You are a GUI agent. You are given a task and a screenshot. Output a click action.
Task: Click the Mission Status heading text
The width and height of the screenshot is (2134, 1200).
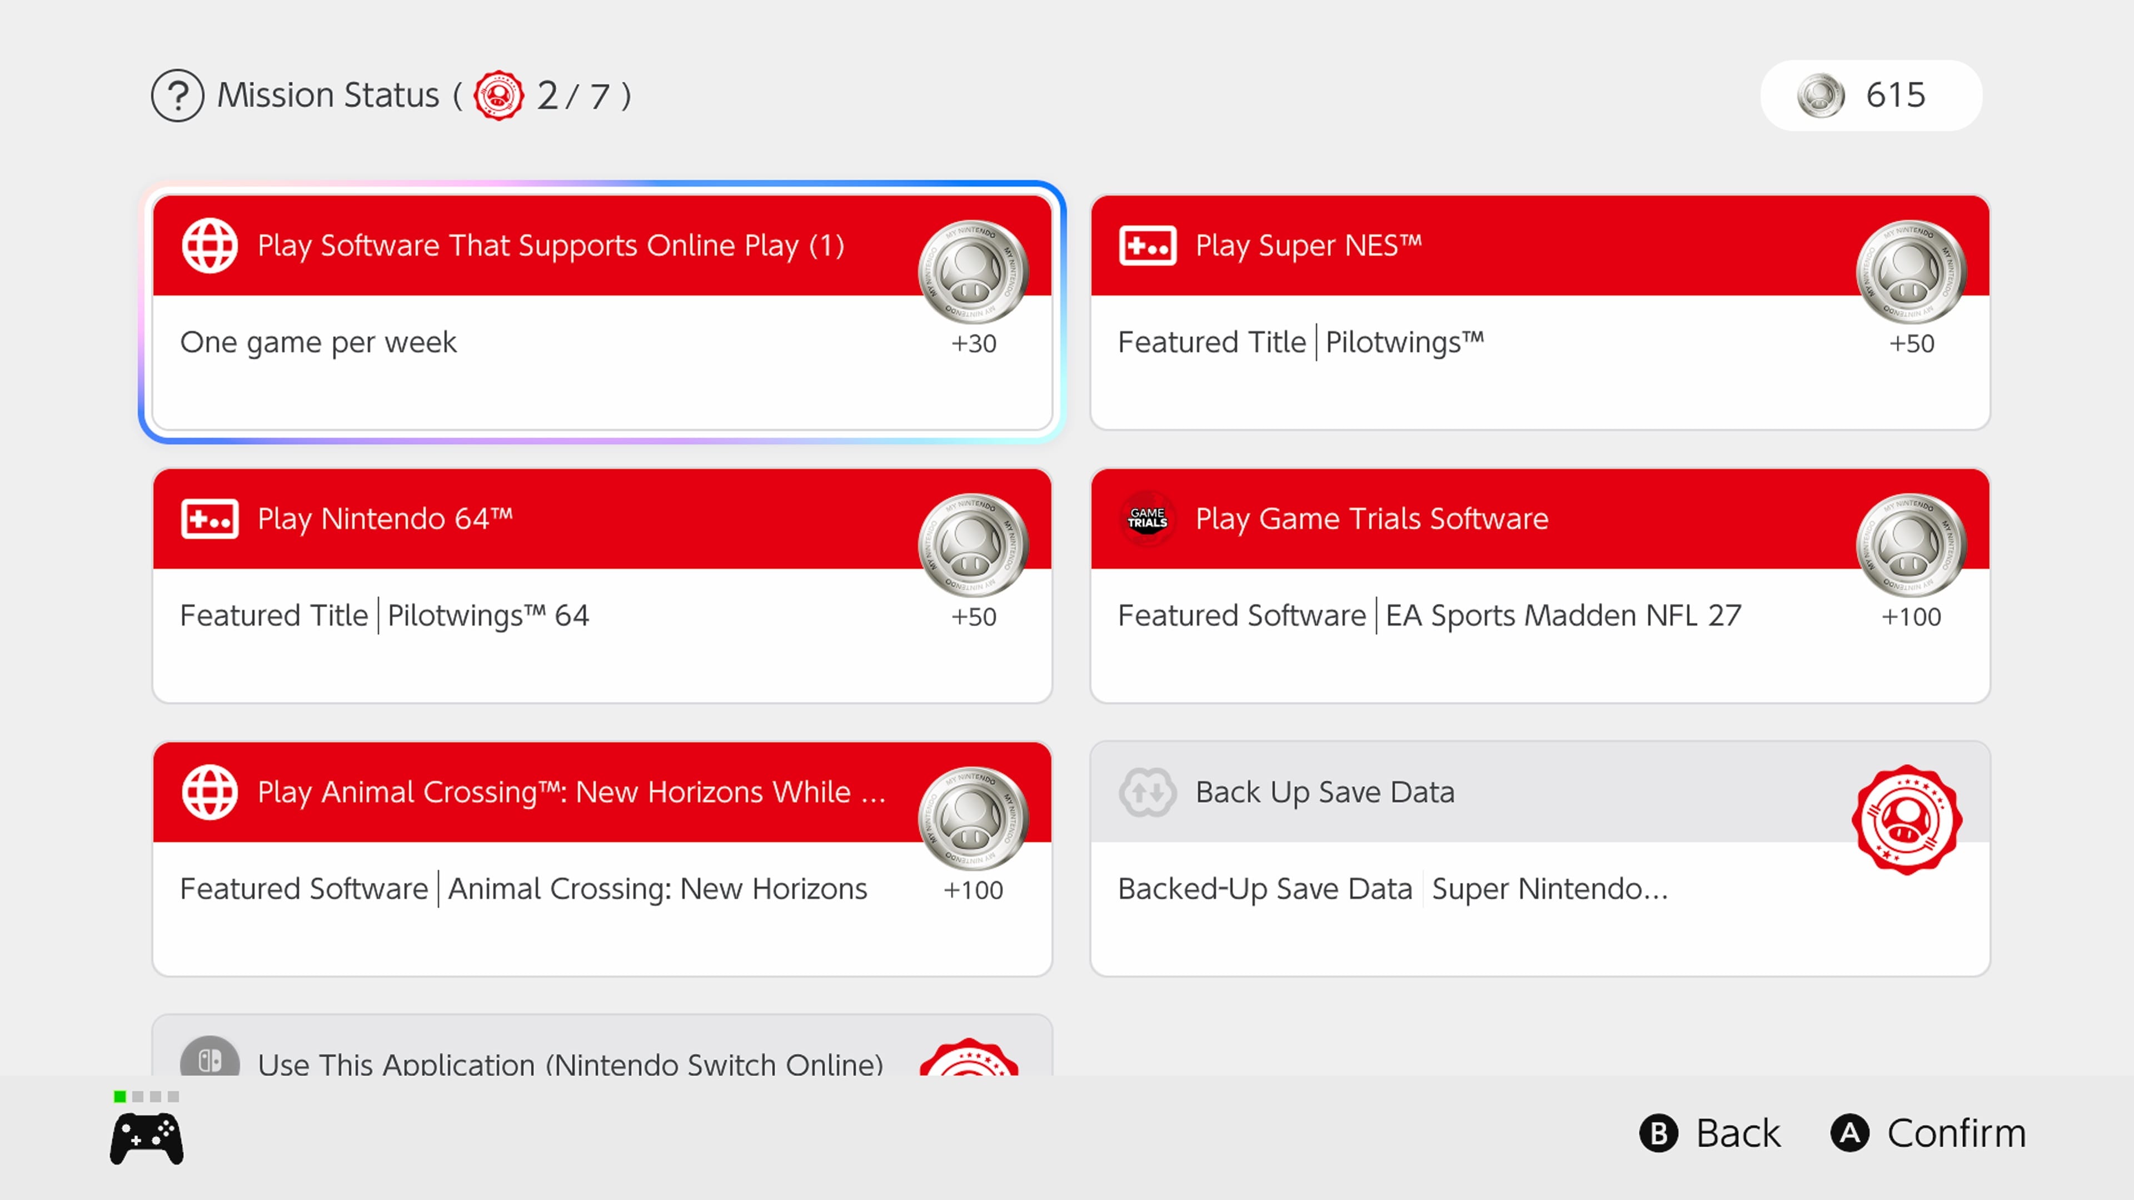(328, 95)
